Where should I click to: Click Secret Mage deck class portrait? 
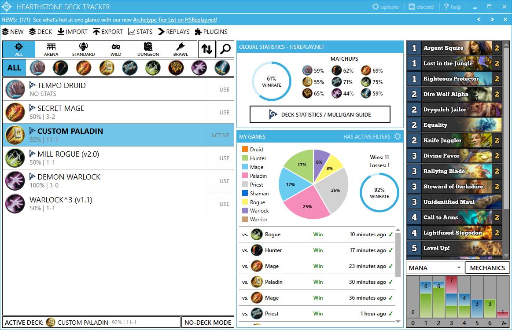pos(15,112)
